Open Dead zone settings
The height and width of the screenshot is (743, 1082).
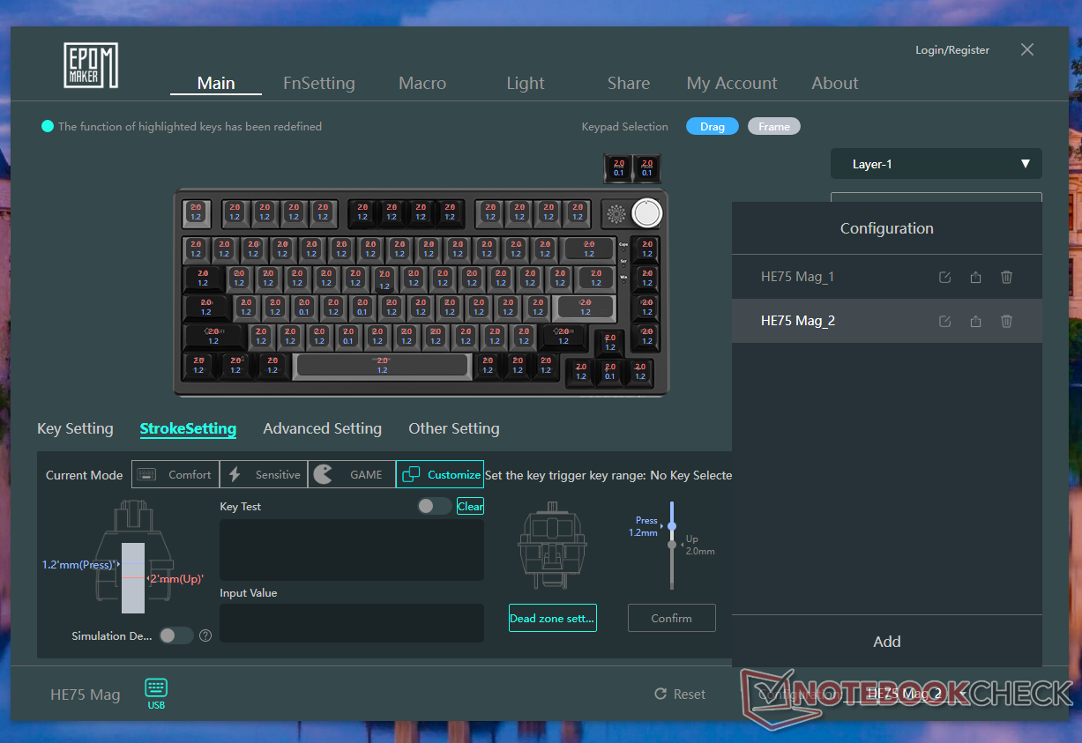(x=553, y=618)
